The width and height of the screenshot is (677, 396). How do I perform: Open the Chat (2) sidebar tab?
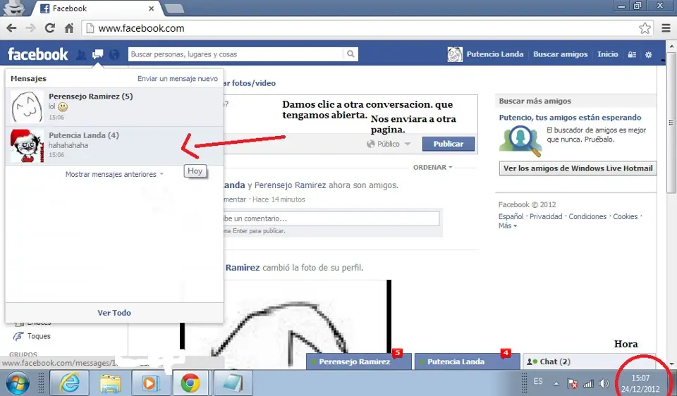coord(588,361)
